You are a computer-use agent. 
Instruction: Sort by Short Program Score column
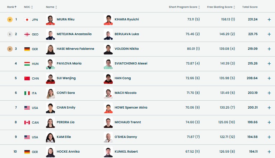pos(185,7)
